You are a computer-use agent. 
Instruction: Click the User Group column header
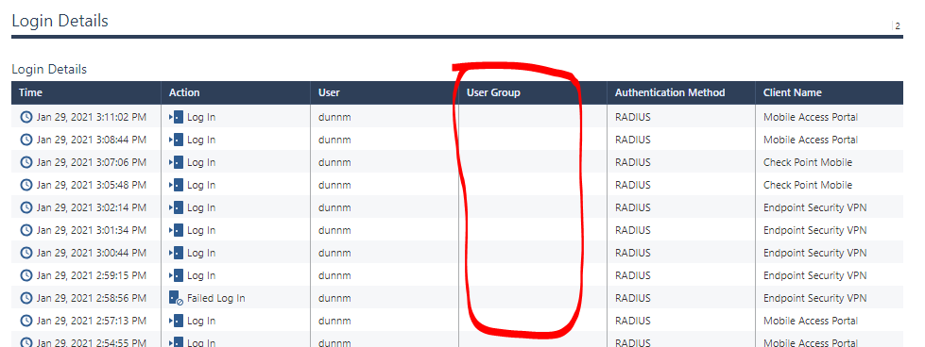click(x=493, y=92)
